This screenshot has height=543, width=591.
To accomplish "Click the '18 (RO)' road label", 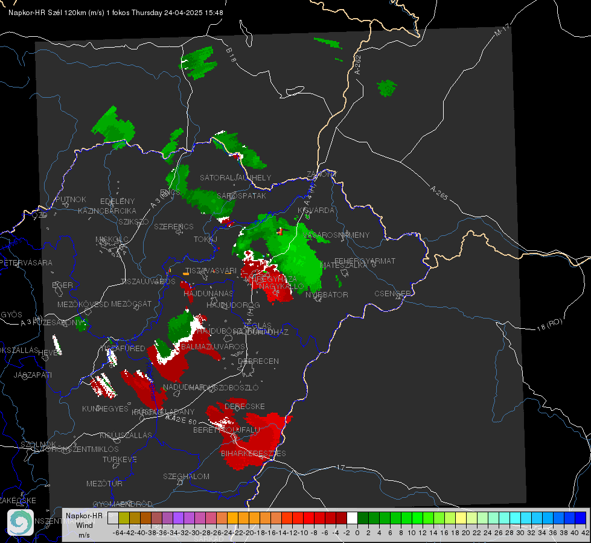I will coord(549,325).
